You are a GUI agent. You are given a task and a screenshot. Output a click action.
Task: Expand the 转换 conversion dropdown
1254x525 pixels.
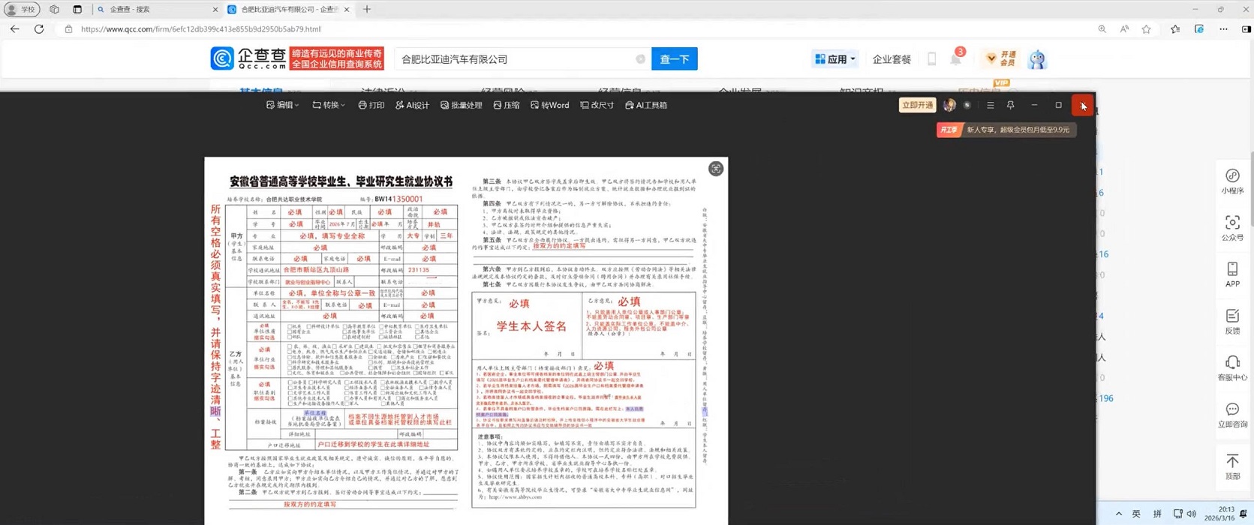pos(329,106)
